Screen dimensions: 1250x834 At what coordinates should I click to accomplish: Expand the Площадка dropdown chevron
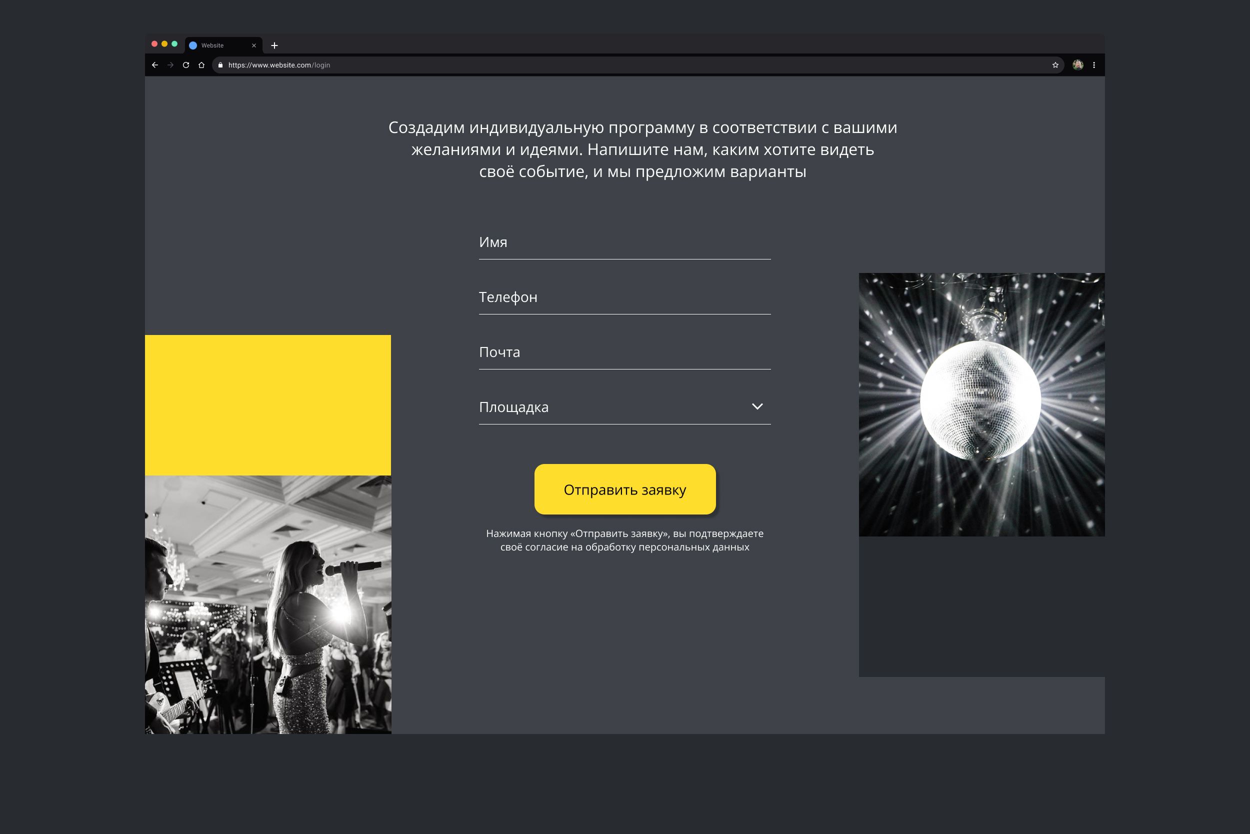click(x=757, y=406)
